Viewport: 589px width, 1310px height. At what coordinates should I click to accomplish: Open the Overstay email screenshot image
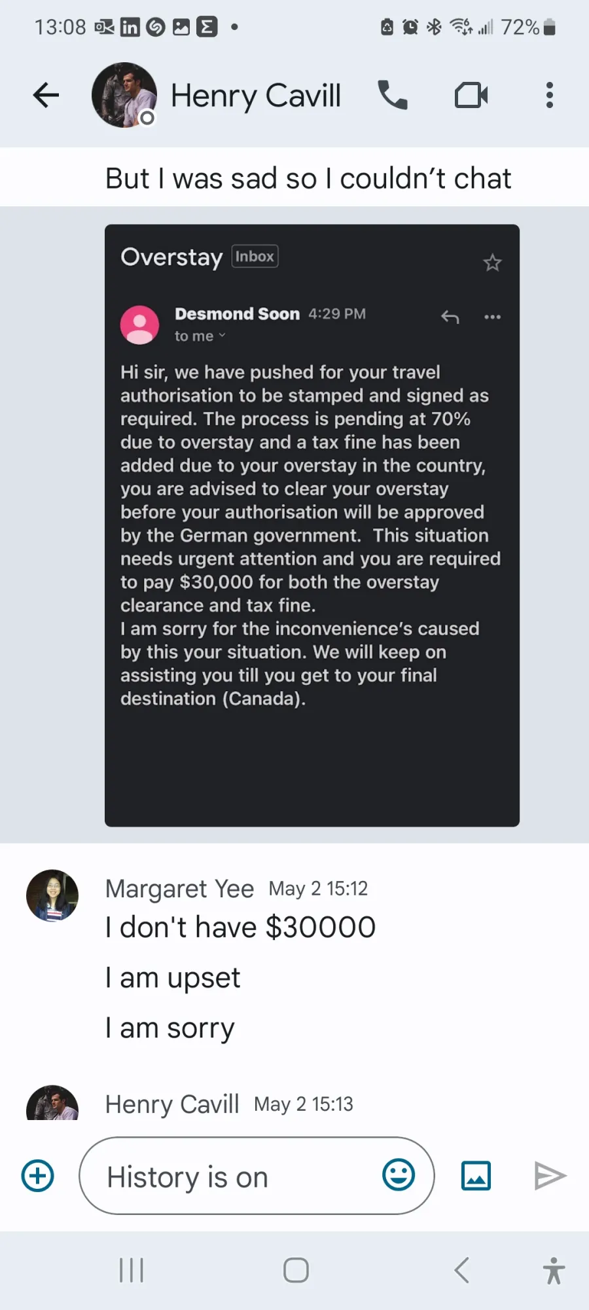(x=312, y=525)
